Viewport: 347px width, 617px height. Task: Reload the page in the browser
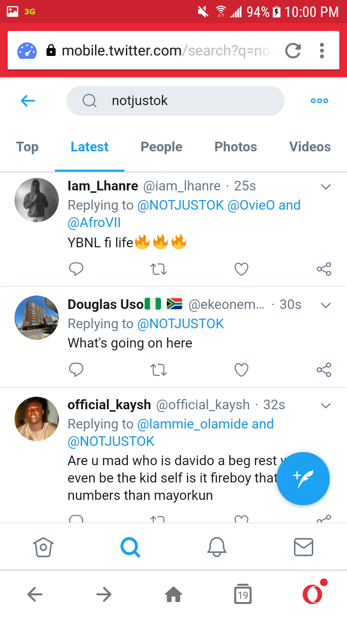pos(293,51)
